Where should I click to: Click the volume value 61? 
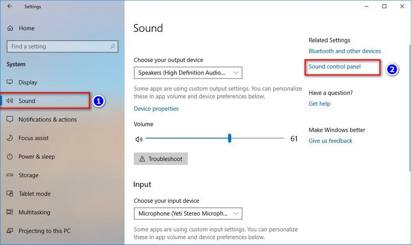(x=294, y=139)
